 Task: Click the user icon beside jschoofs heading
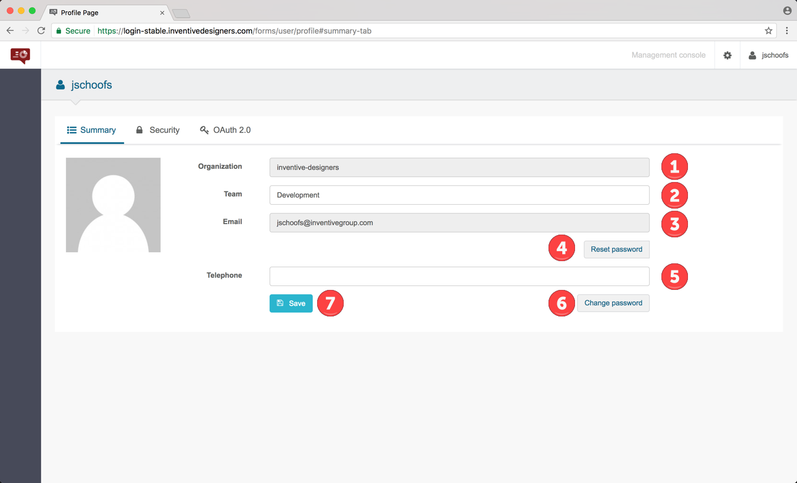60,85
